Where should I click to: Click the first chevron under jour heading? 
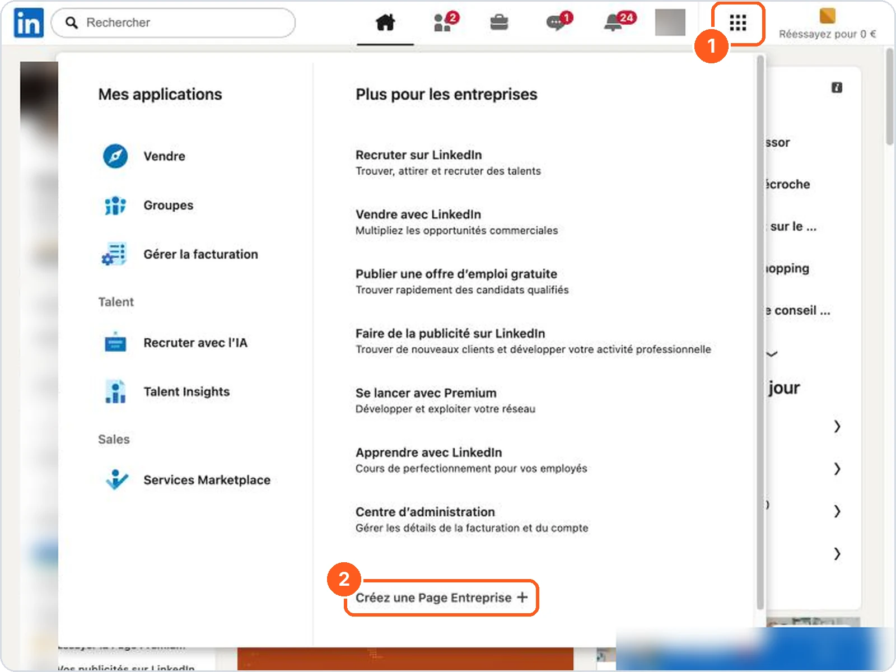(x=837, y=427)
